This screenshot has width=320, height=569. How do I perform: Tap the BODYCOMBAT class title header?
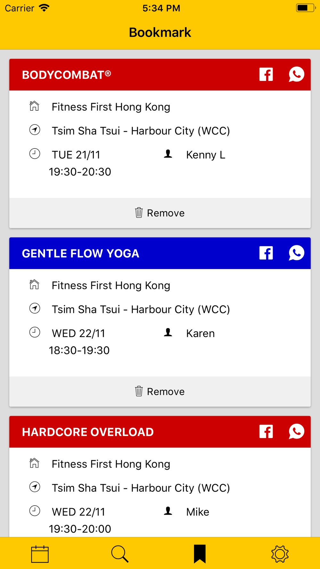point(67,75)
